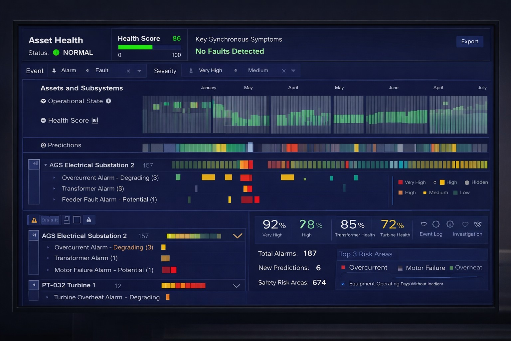511x341 pixels.
Task: Collapse the PT-032 Turbine 1 chevron
Action: (237, 286)
